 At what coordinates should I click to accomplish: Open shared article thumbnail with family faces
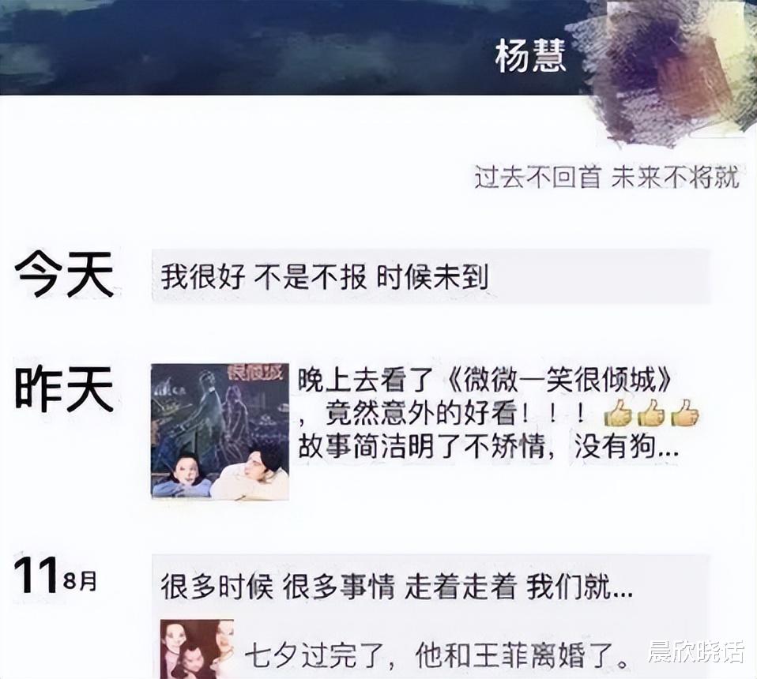click(x=197, y=649)
